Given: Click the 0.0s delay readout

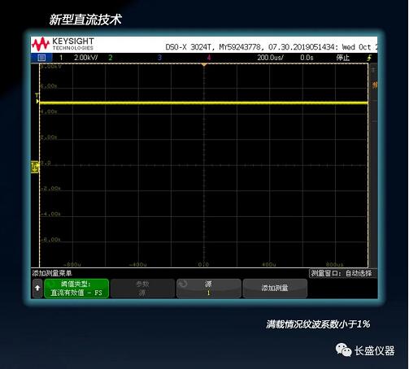Looking at the screenshot, I should [x=307, y=58].
